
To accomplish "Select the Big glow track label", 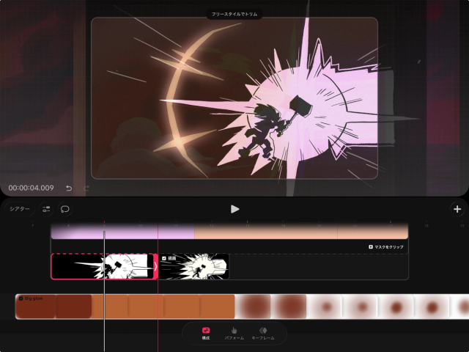I will pos(34,298).
